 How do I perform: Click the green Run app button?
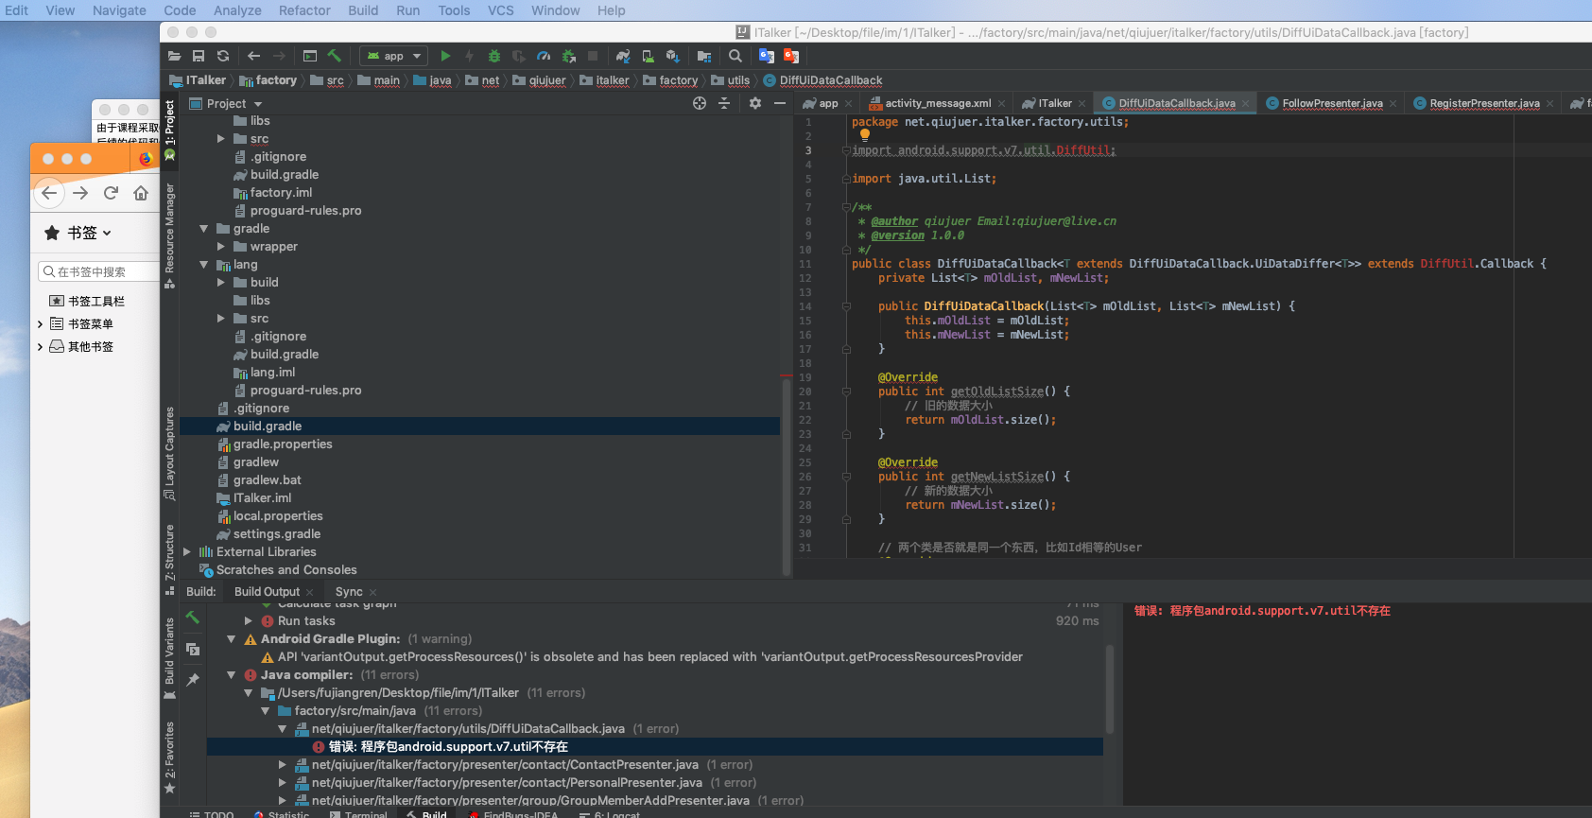445,56
